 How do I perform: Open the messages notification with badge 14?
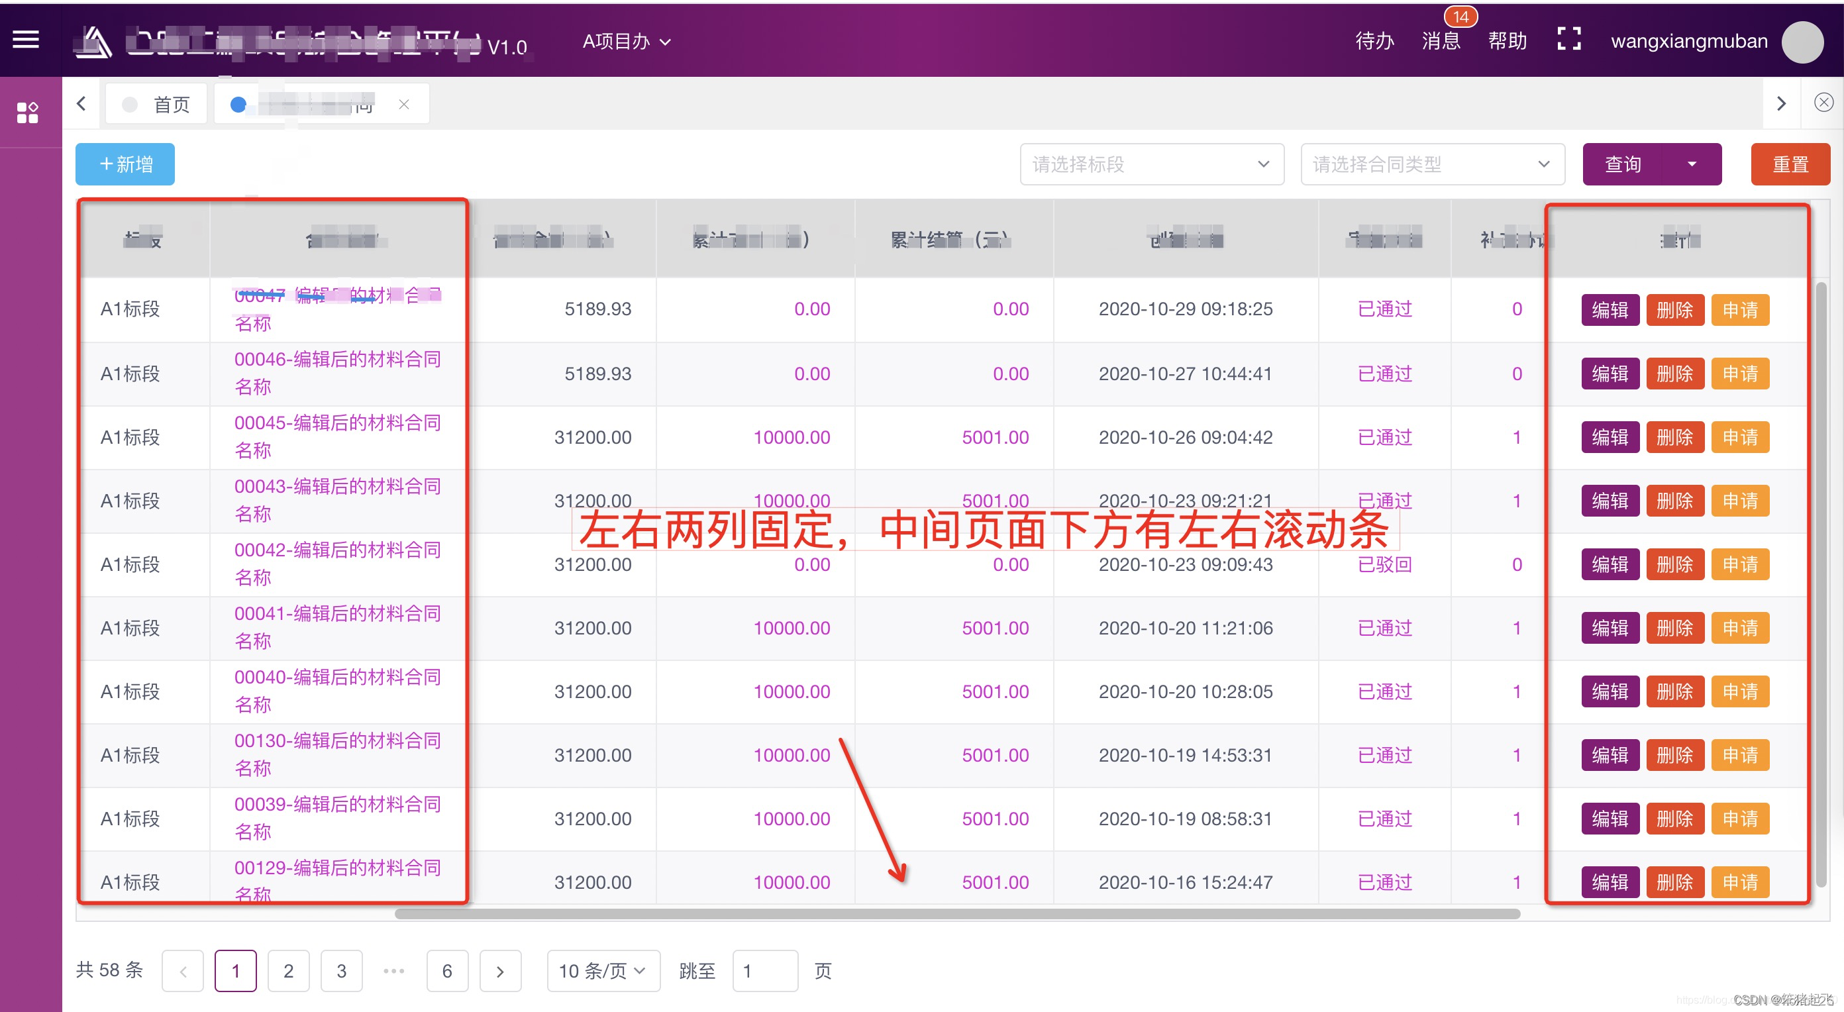click(1441, 41)
